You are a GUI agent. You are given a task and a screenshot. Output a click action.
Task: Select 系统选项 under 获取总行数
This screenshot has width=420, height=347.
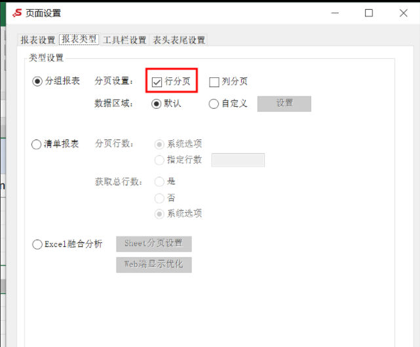point(159,214)
